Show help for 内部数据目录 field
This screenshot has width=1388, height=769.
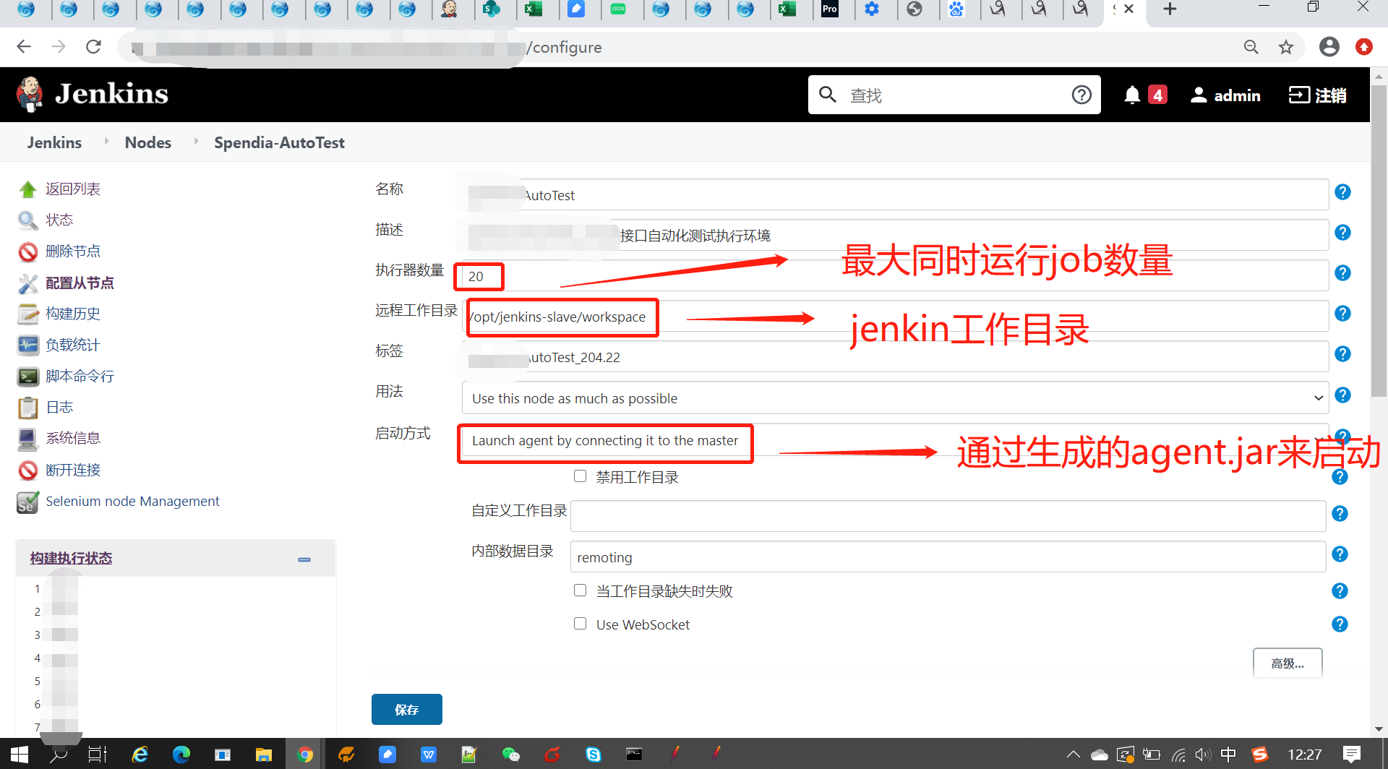[1340, 554]
